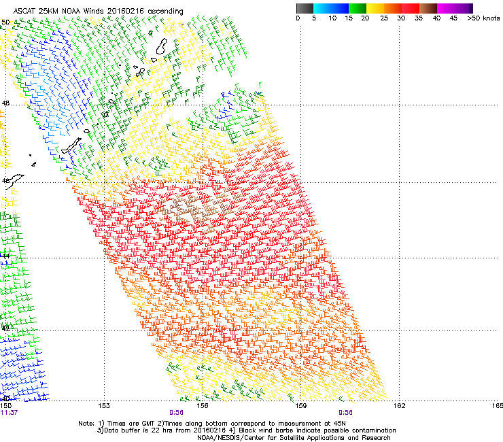Click the title 'ASCAT 25KM NOAA Winds 20160216 ascending'
Screen dimensions: 503x442
98,11
